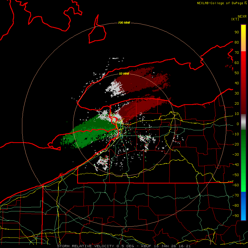Screen dimensions: 248x248
Task: Click the 10 value on the velocity scale
Action: click(237, 114)
